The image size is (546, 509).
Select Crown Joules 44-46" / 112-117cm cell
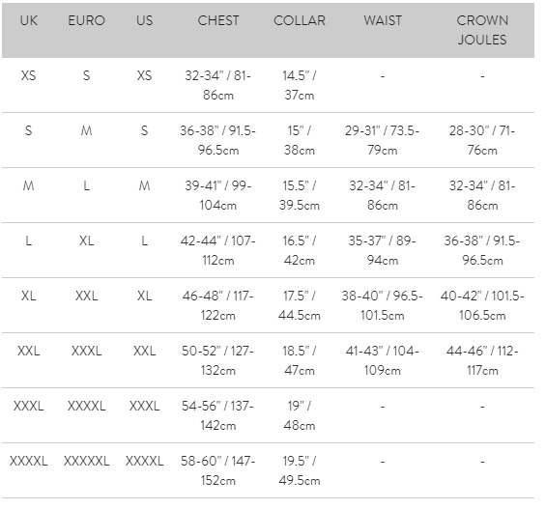(482, 360)
